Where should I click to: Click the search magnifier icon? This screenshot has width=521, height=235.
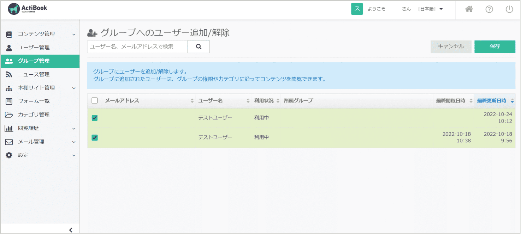[199, 47]
